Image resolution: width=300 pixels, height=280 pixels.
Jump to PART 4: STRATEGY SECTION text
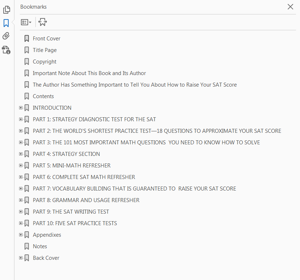(66, 154)
